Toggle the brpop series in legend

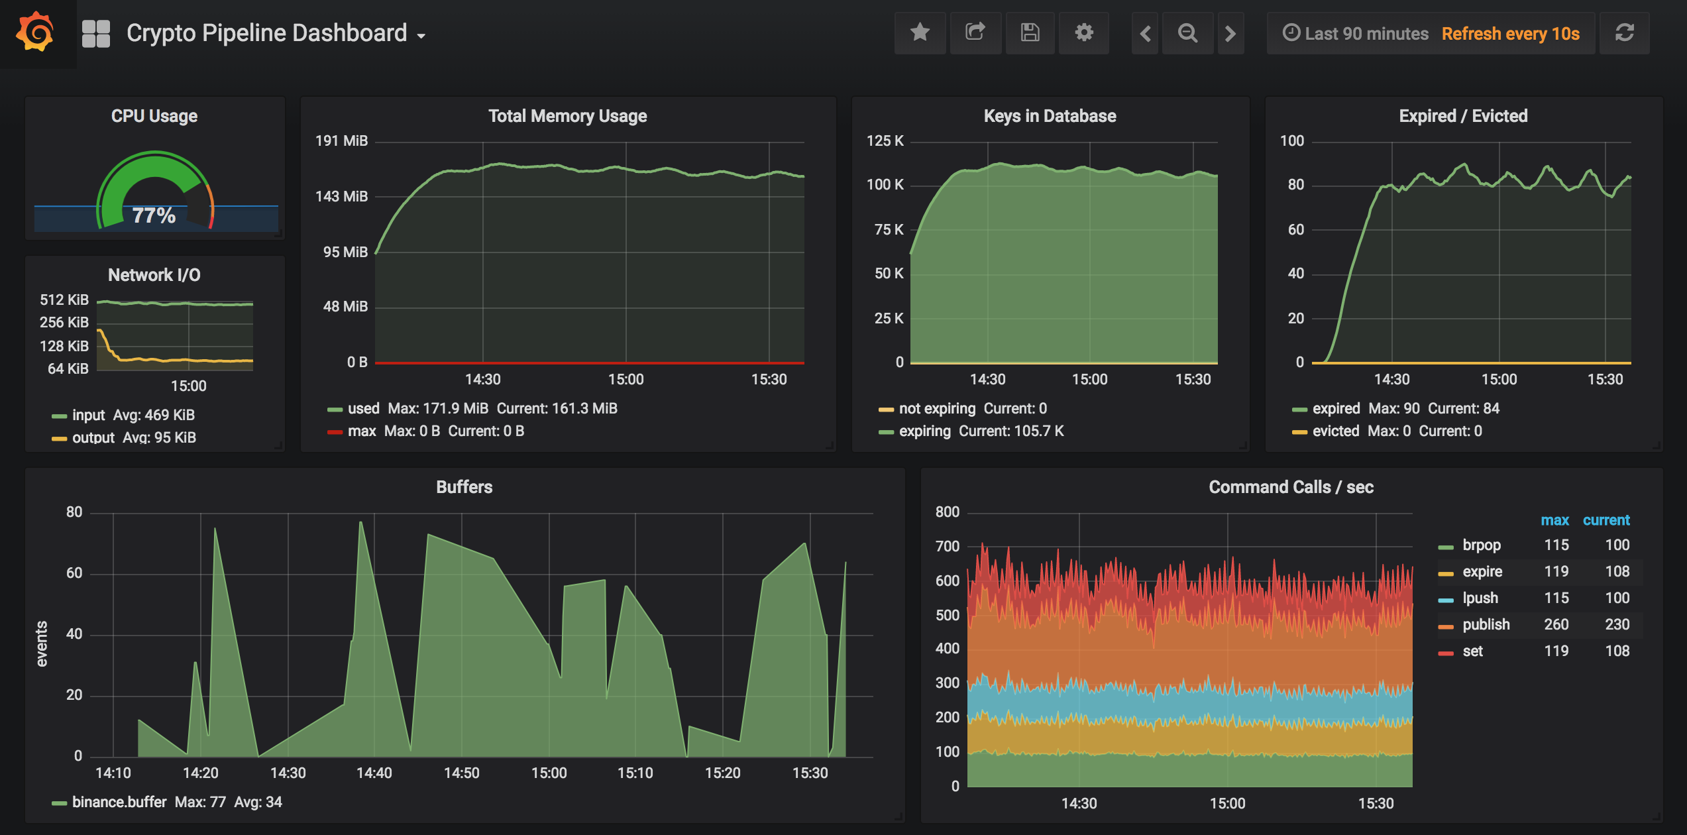[1481, 545]
